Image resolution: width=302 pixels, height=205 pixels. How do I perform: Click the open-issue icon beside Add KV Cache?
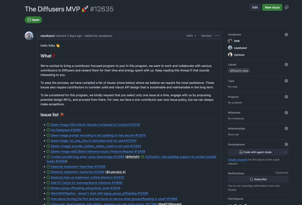48,183
